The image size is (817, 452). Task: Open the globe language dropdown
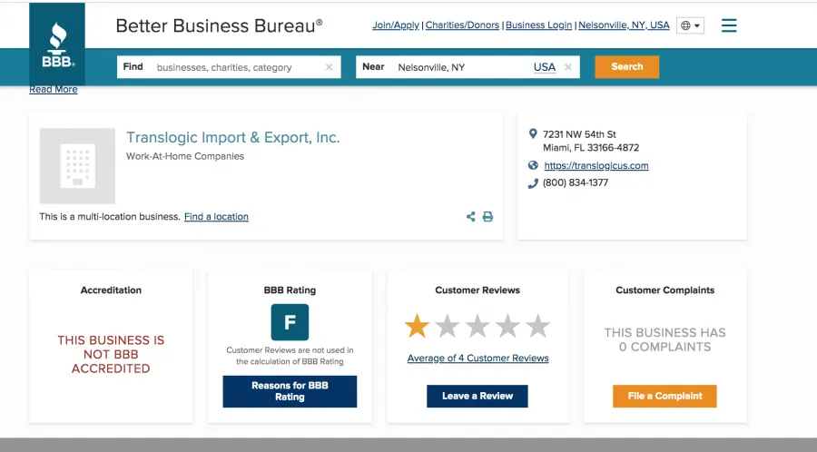point(691,25)
